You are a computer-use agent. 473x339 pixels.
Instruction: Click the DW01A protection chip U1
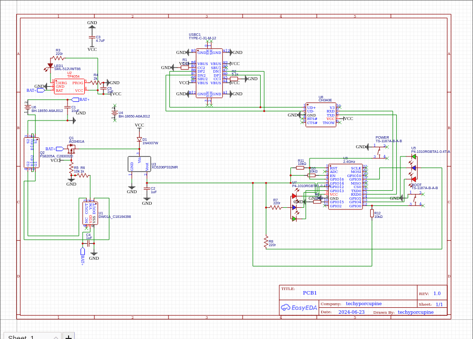[x=90, y=212]
